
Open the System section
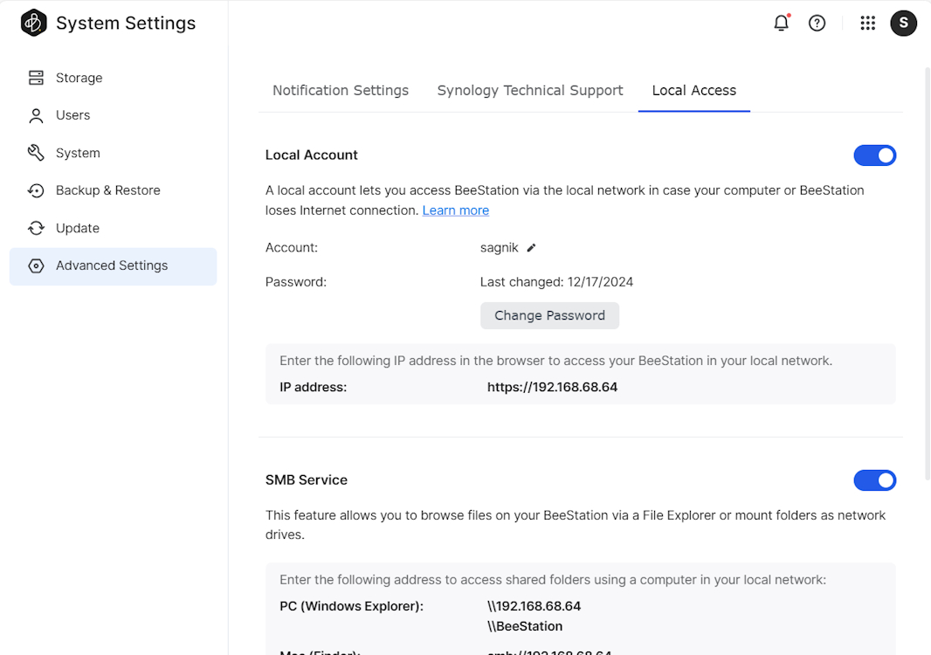[x=78, y=153]
